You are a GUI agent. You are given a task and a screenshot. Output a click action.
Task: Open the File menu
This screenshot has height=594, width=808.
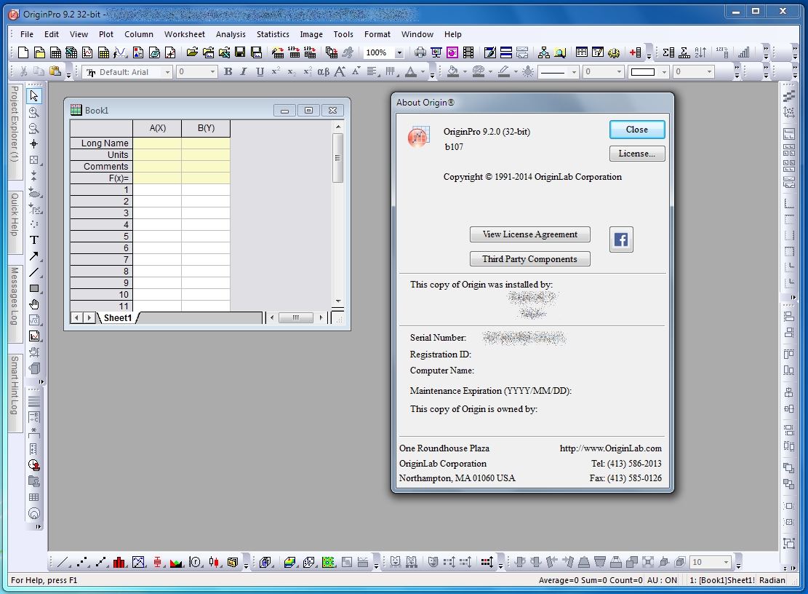coord(27,34)
